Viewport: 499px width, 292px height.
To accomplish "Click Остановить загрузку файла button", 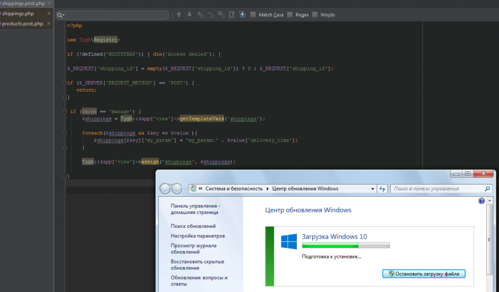I will coord(423,274).
